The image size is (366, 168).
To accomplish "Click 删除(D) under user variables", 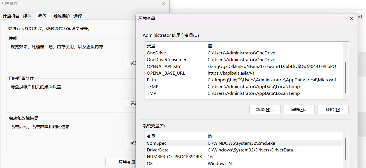I will (333, 110).
